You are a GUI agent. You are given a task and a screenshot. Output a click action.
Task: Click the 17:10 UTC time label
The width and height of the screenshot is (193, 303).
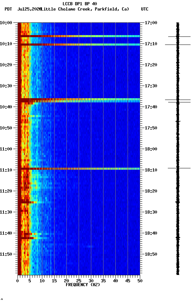[151, 44]
